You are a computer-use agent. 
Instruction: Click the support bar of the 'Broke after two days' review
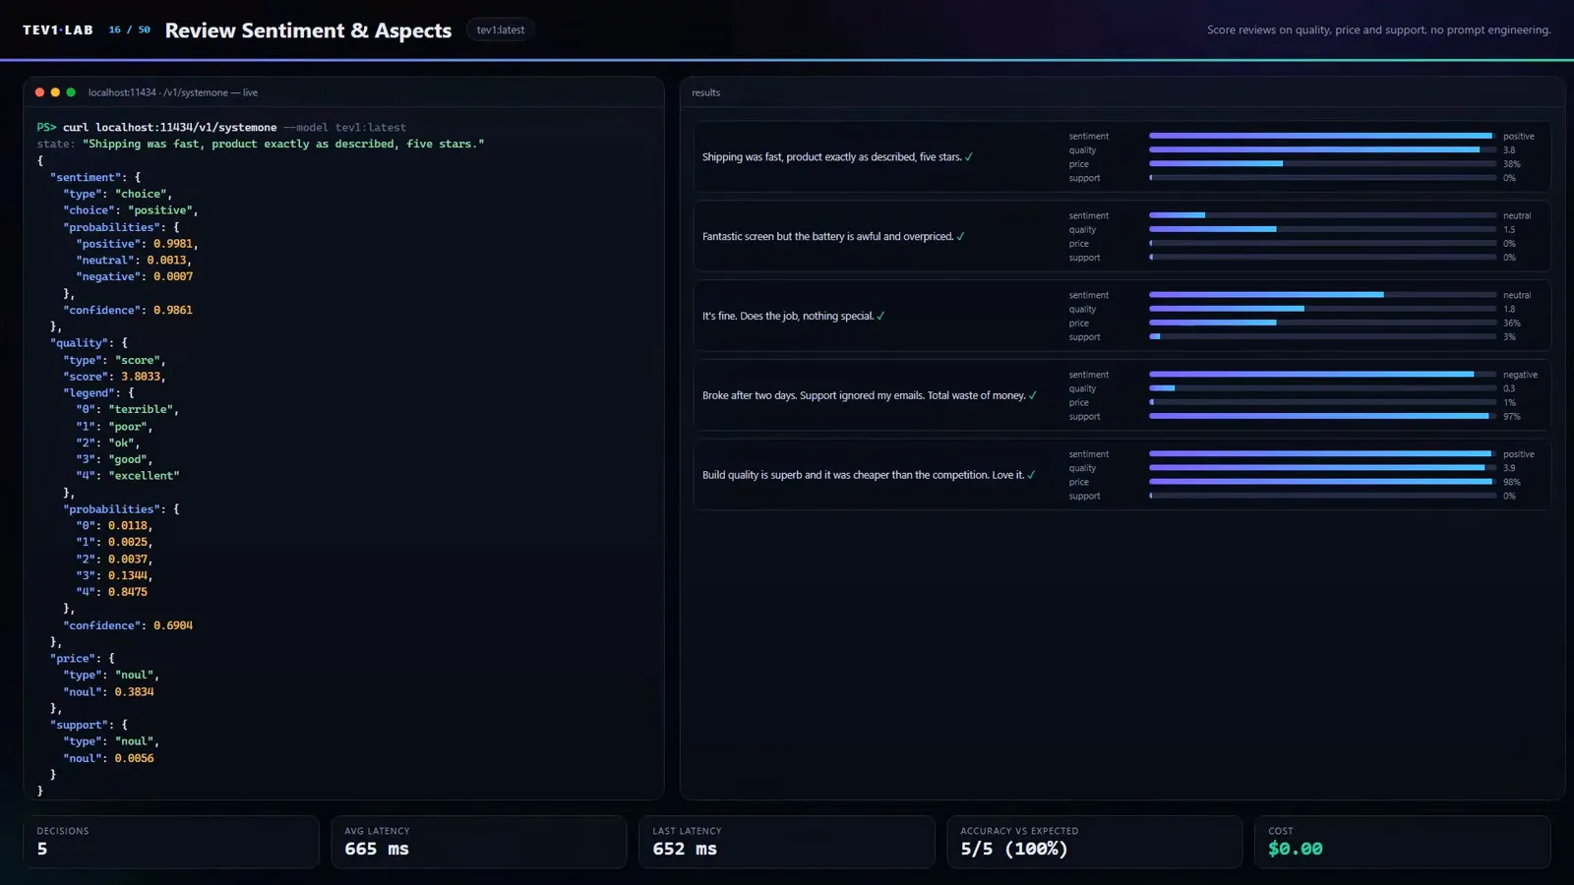point(1322,416)
